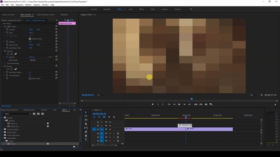Draw ellipse mask under Mosaic effect
Screen dimensions: 280x157
point(8,69)
